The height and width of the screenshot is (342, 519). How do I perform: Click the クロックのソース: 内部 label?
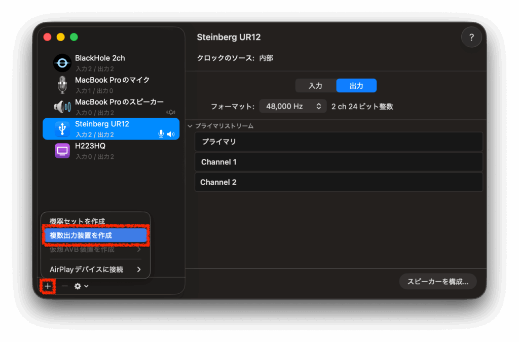235,58
